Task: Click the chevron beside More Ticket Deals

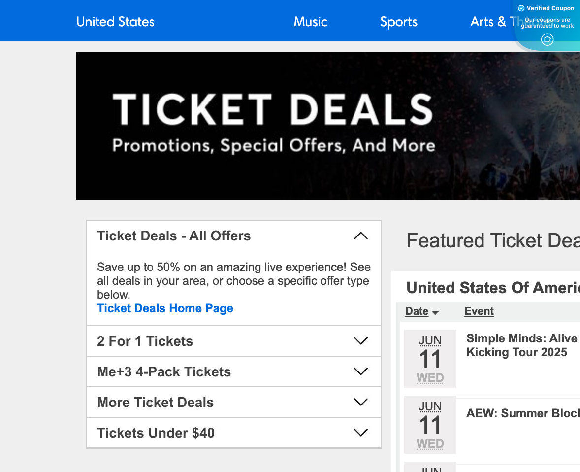Action: 361,402
